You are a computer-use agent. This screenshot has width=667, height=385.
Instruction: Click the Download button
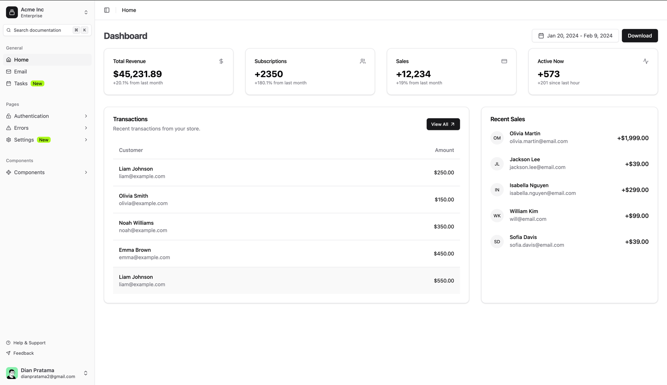(x=640, y=36)
